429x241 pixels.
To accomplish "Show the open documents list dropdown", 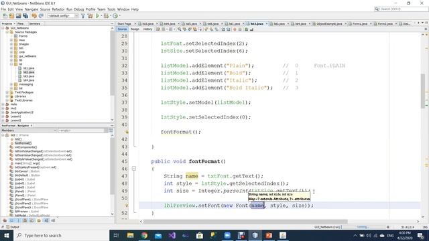I will click(422, 23).
